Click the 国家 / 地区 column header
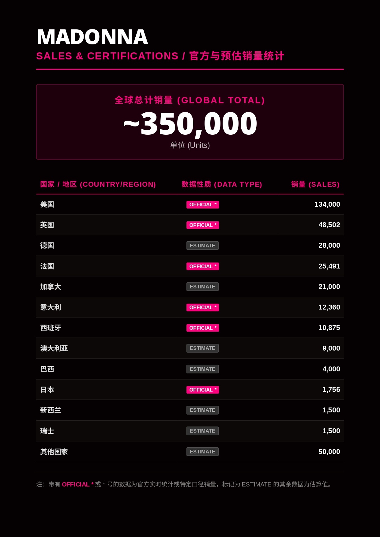The image size is (380, 537). pyautogui.click(x=98, y=184)
